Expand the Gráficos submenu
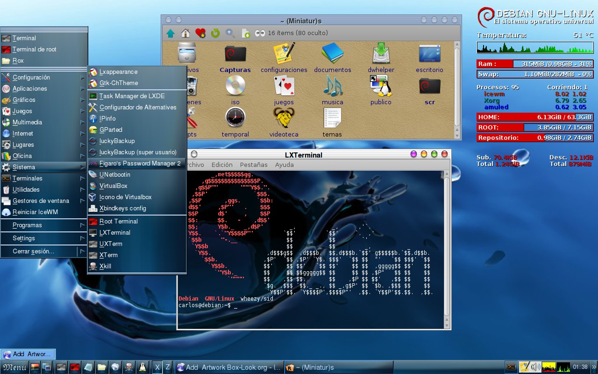598x374 pixels. coord(44,100)
